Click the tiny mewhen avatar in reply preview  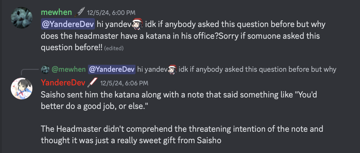45,69
